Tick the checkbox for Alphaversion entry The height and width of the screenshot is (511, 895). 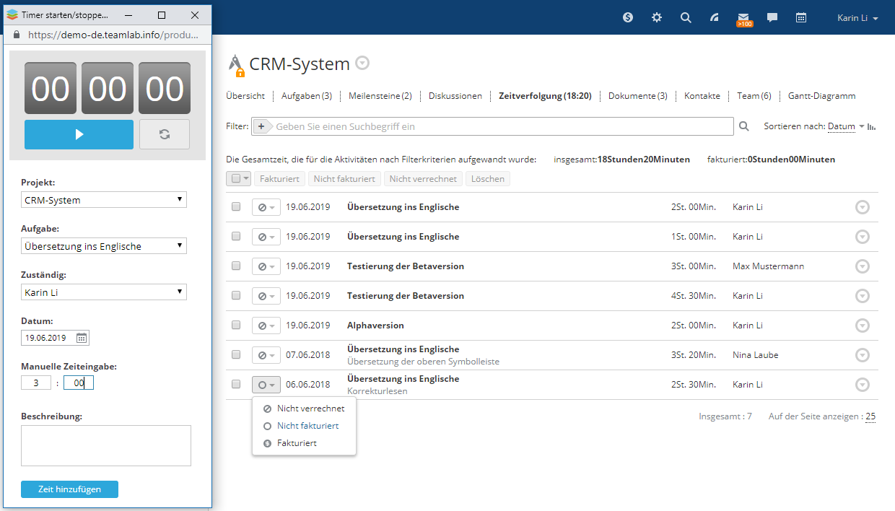(x=236, y=326)
